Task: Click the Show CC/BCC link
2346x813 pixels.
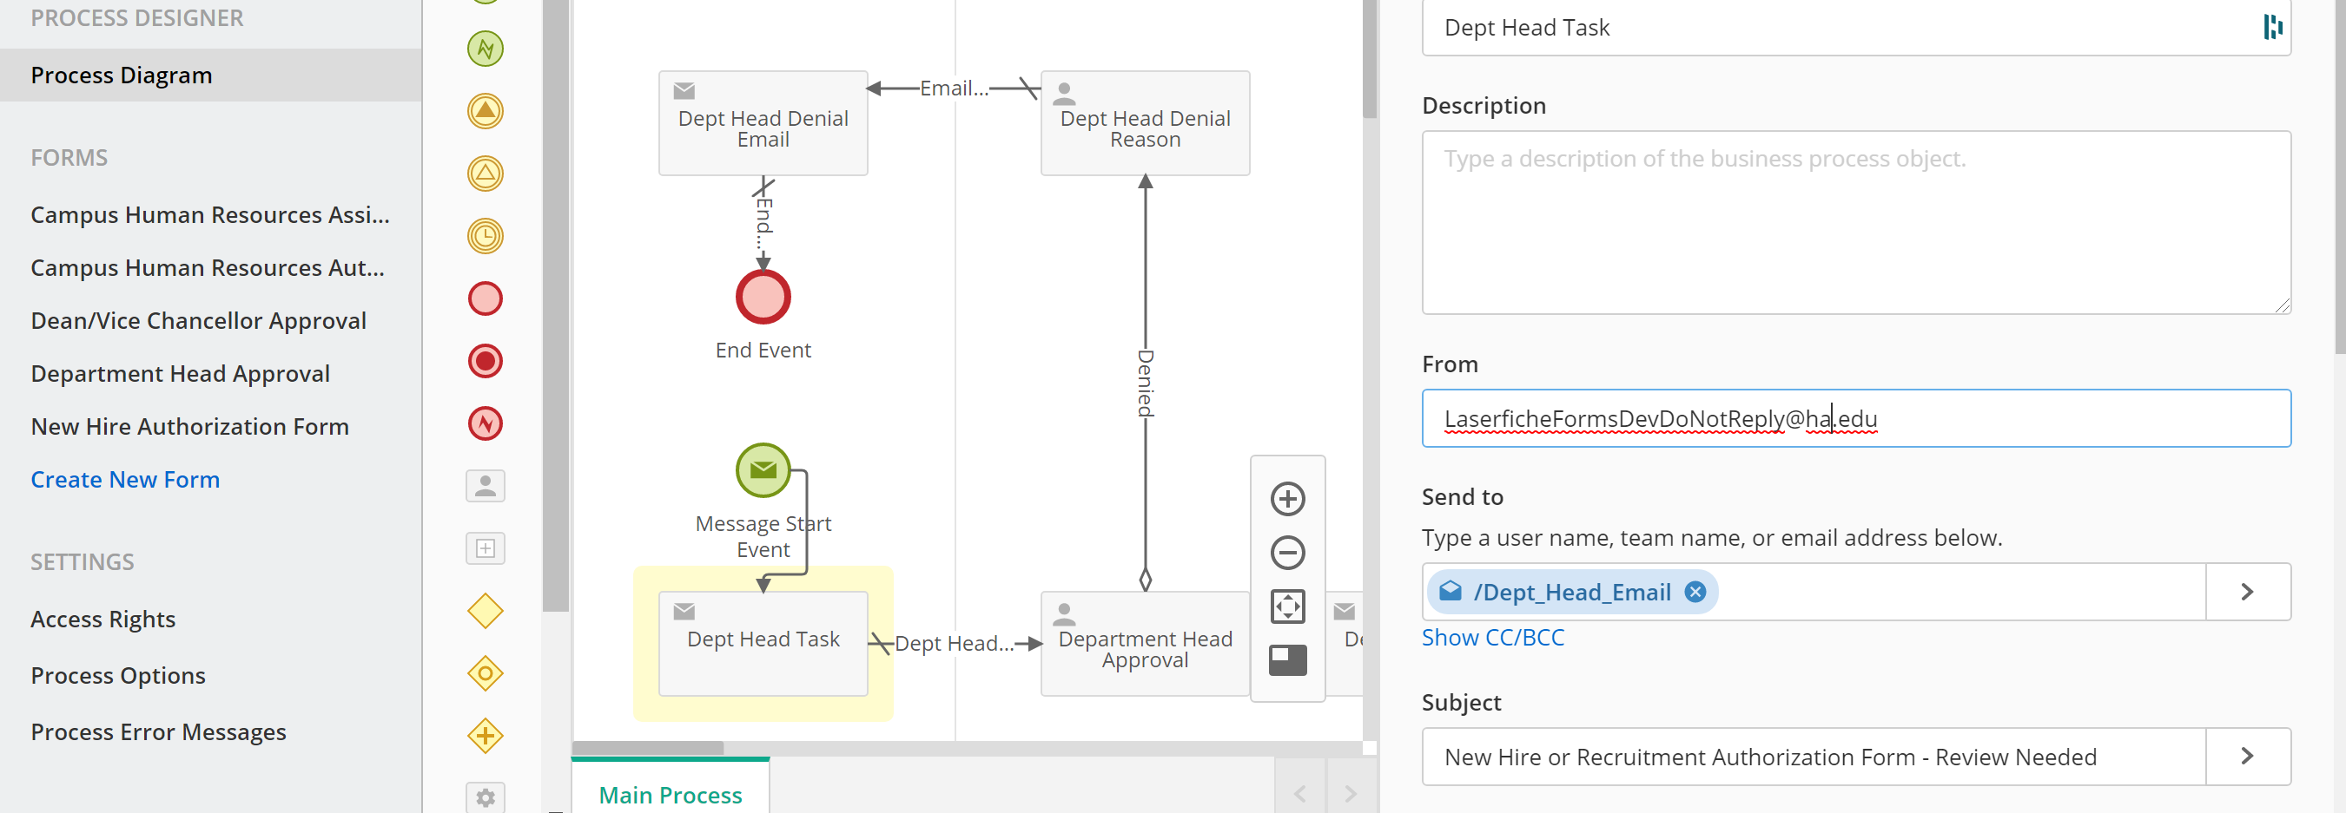Action: point(1493,637)
